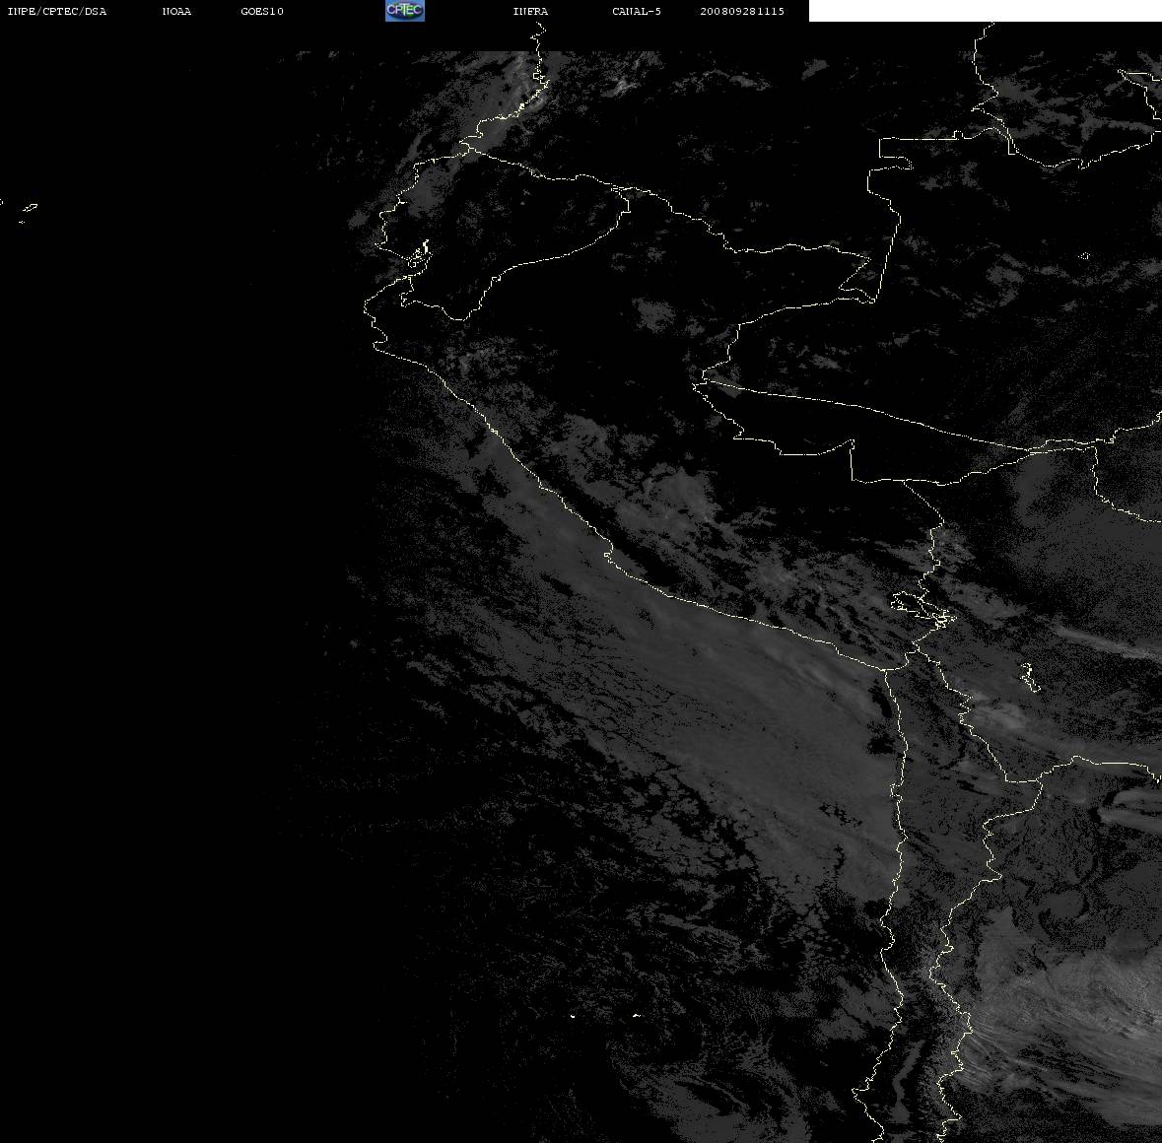This screenshot has width=1162, height=1143.
Task: Select the 'CANAL-5' channel label
Action: [637, 11]
